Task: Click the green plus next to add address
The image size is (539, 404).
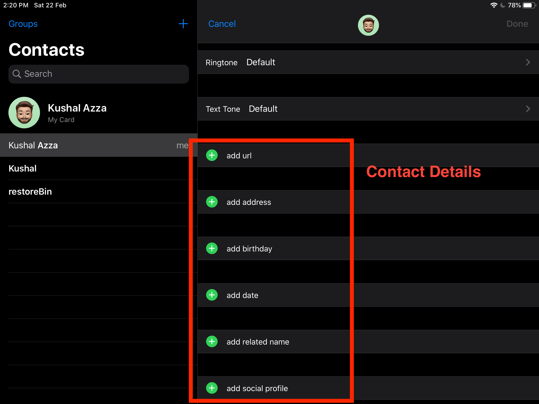Action: (x=212, y=202)
